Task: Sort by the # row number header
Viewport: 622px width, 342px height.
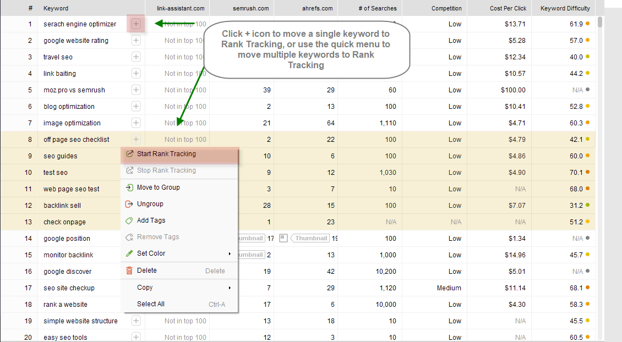Action: coord(30,8)
